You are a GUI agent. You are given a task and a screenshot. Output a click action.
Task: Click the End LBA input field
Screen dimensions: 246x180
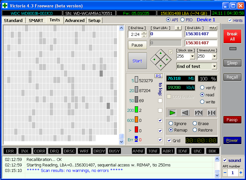201,34
